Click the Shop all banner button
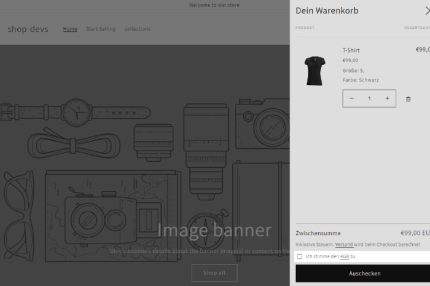 pos(214,273)
